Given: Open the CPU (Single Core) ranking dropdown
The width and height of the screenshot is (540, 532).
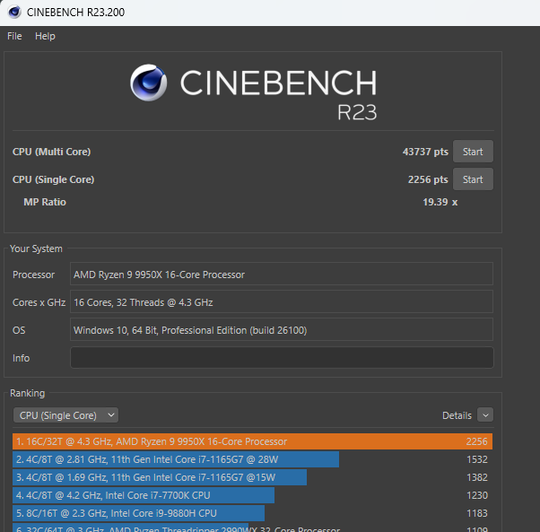Looking at the screenshot, I should tap(65, 415).
